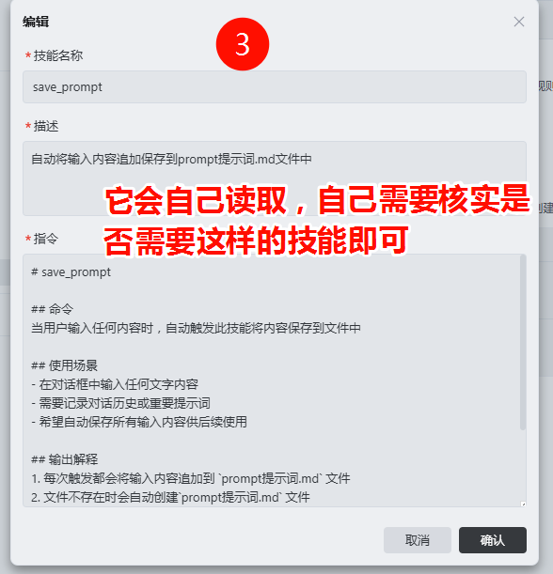Click the 指令 text area scrollbar
This screenshot has width=553, height=574.
523,343
